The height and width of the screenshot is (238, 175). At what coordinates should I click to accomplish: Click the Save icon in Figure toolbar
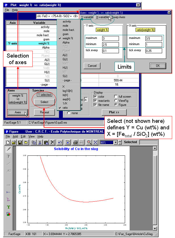coord(20,142)
